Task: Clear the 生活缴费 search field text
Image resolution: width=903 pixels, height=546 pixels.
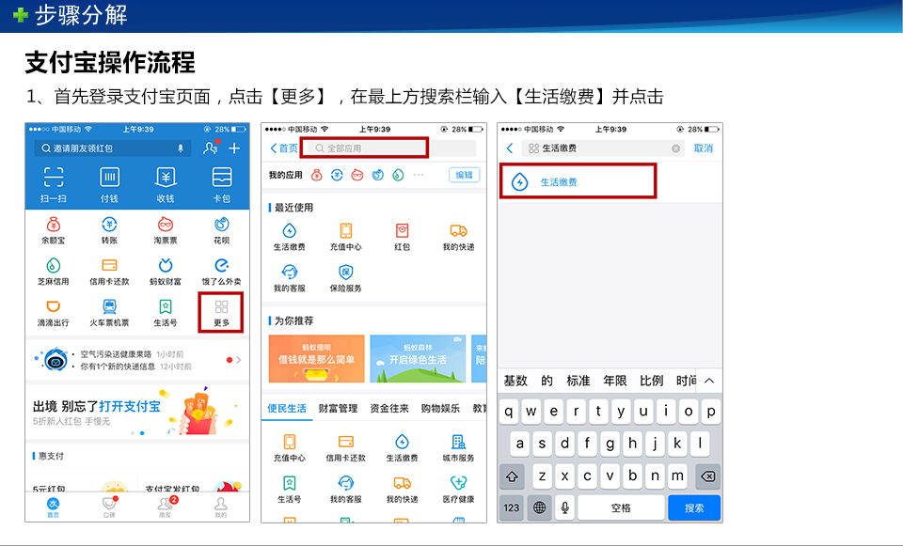Action: 675,148
